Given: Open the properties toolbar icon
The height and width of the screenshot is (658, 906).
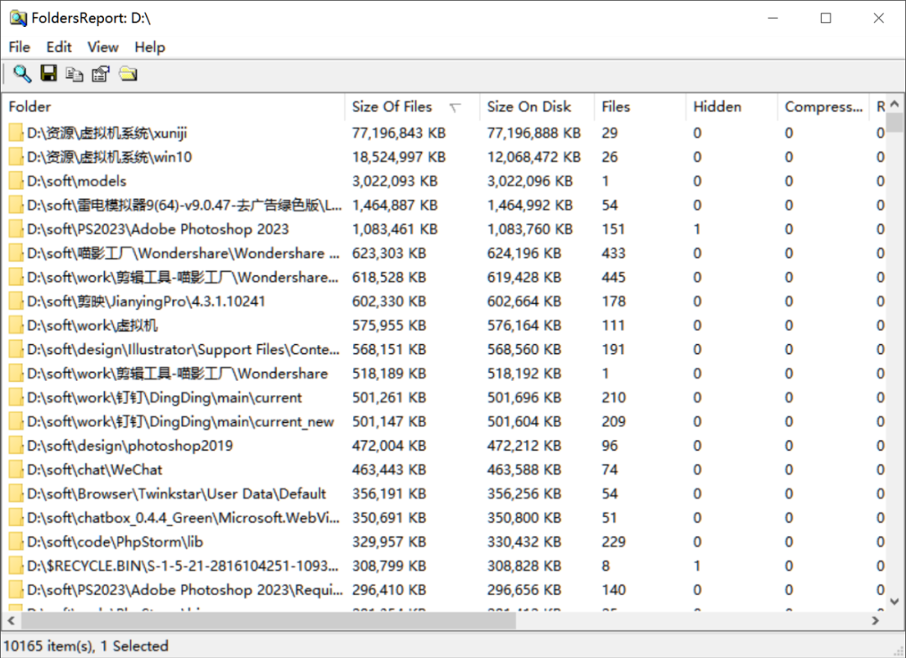Looking at the screenshot, I should point(101,74).
